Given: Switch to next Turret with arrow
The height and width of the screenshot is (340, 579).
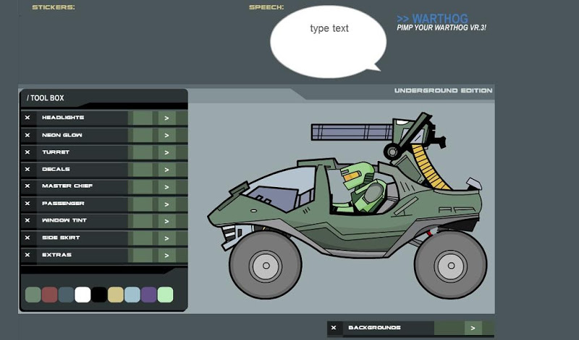Looking at the screenshot, I should point(167,152).
